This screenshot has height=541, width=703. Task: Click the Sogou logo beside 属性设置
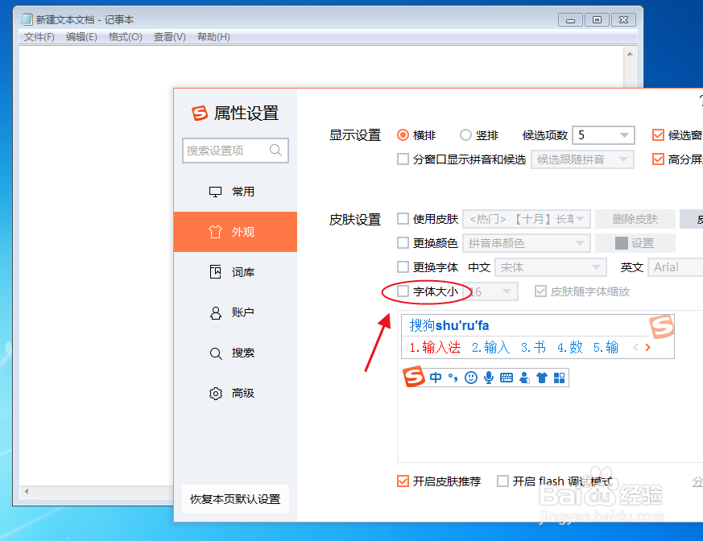click(x=200, y=113)
